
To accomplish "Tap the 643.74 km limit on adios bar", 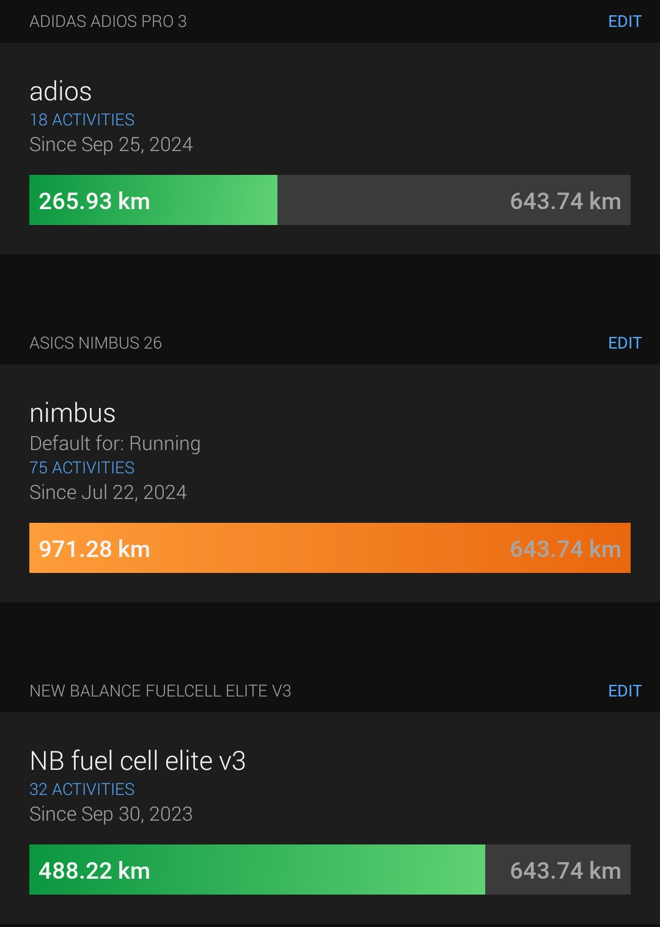I will [x=565, y=201].
